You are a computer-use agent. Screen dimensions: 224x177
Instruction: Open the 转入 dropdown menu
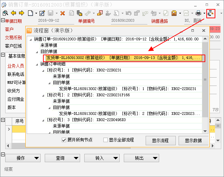[x=102, y=158]
